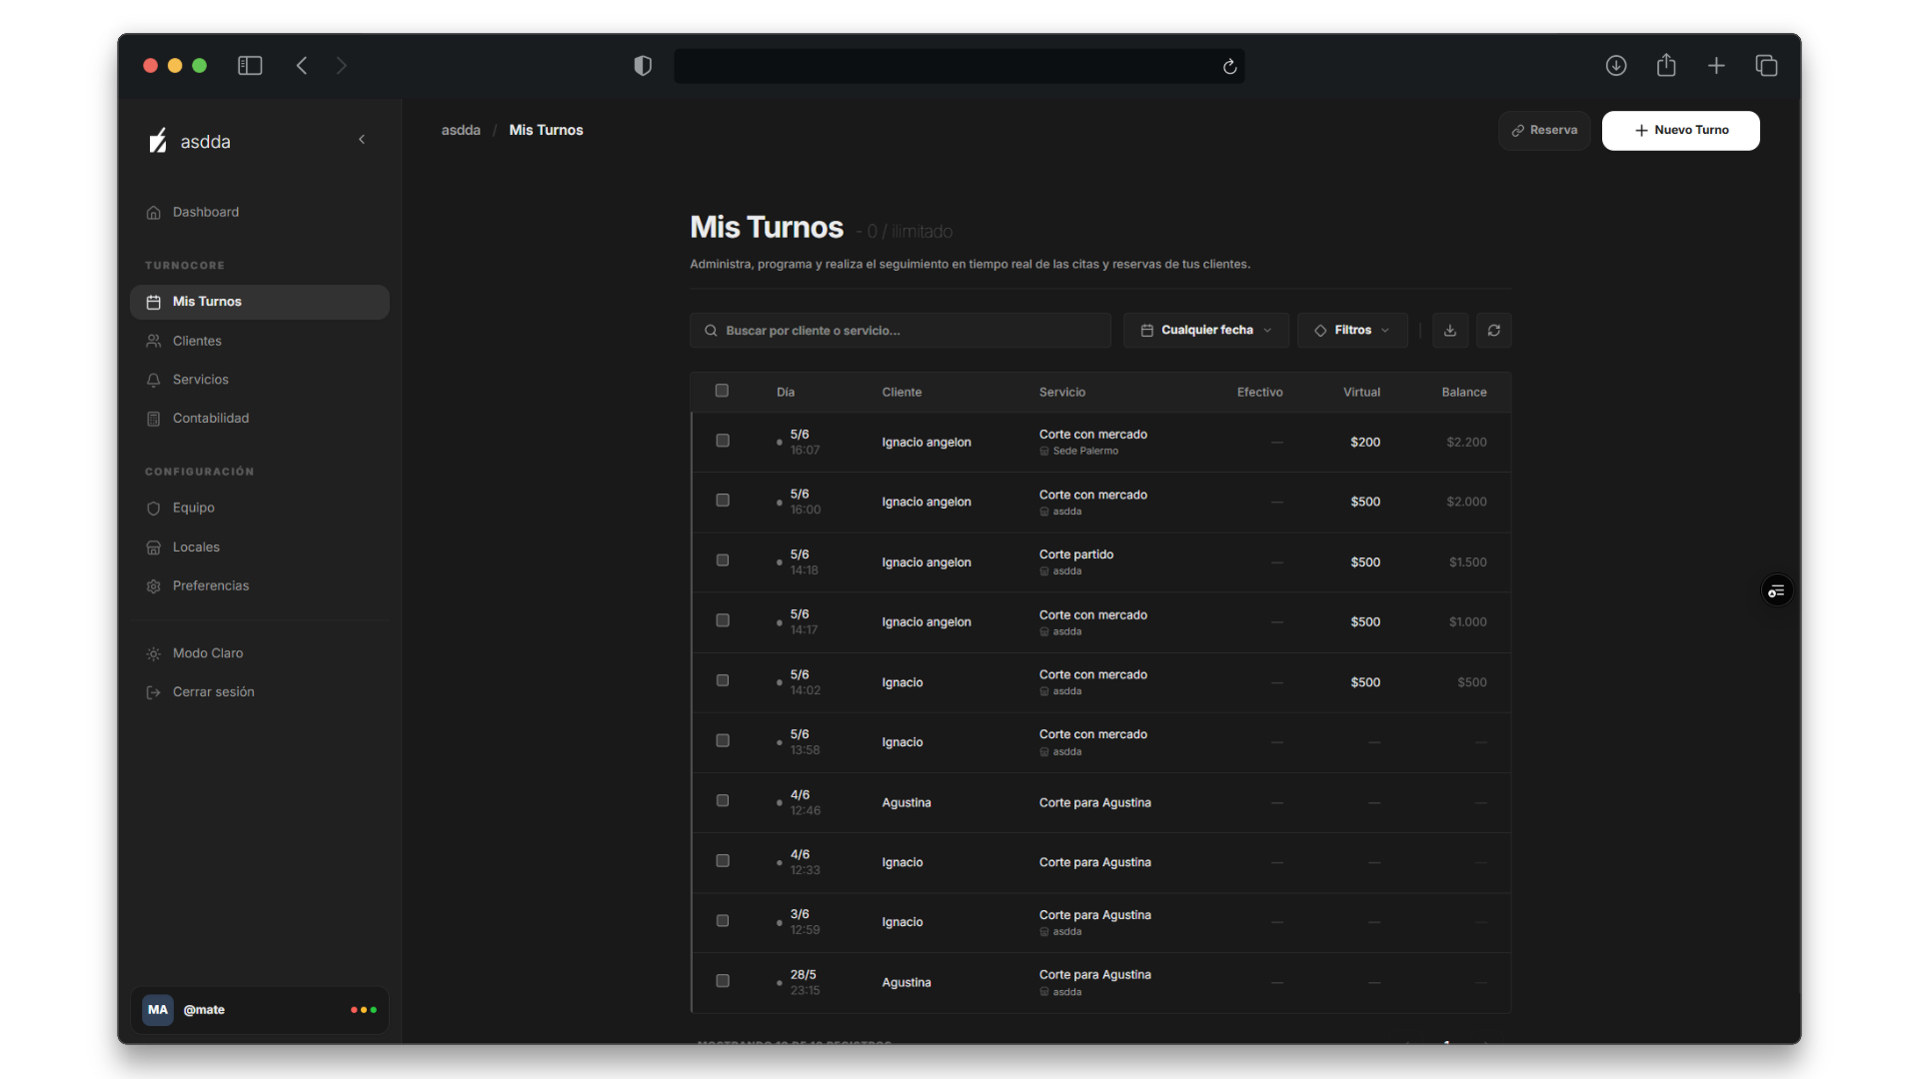Click the Reserva link button

click(1544, 131)
